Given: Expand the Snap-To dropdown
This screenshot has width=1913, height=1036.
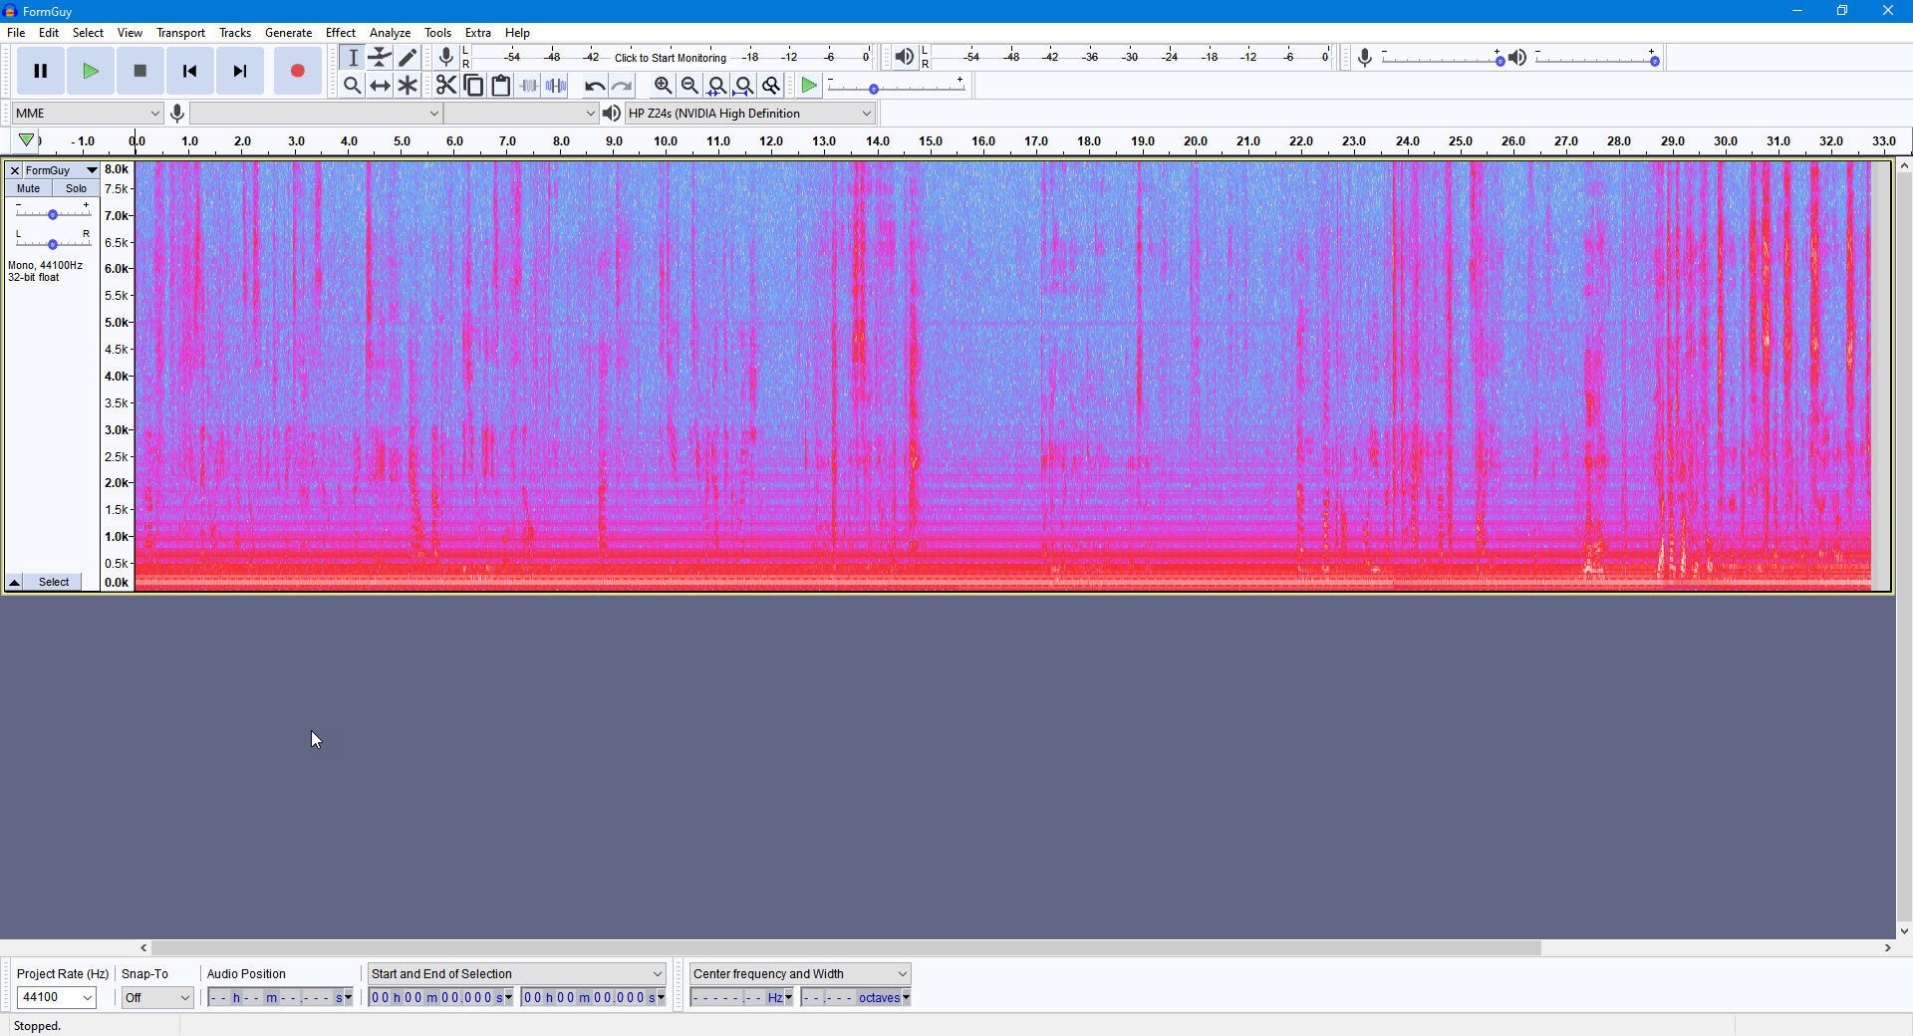Looking at the screenshot, I should pos(157,997).
